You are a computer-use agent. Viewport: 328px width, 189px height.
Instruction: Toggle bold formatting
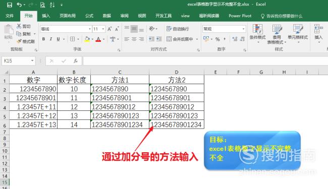click(43, 39)
